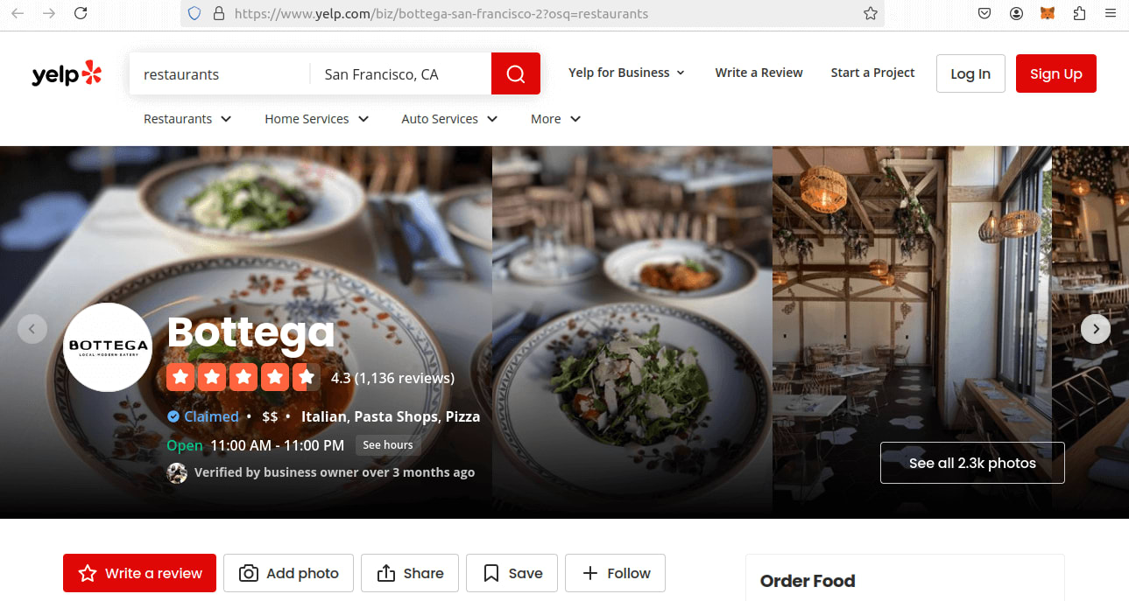Reload the page
This screenshot has height=601, width=1129.
tap(81, 13)
